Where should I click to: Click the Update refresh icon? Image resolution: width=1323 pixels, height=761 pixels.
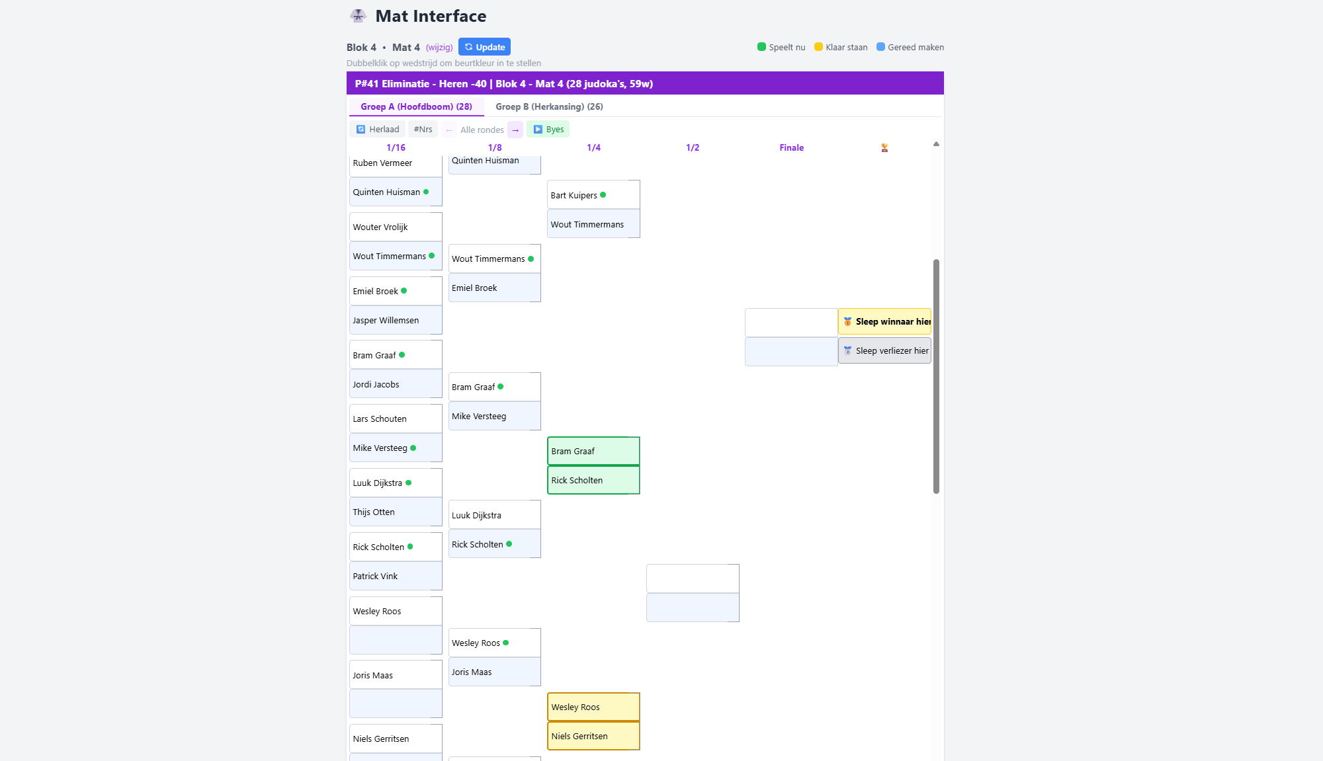[469, 46]
